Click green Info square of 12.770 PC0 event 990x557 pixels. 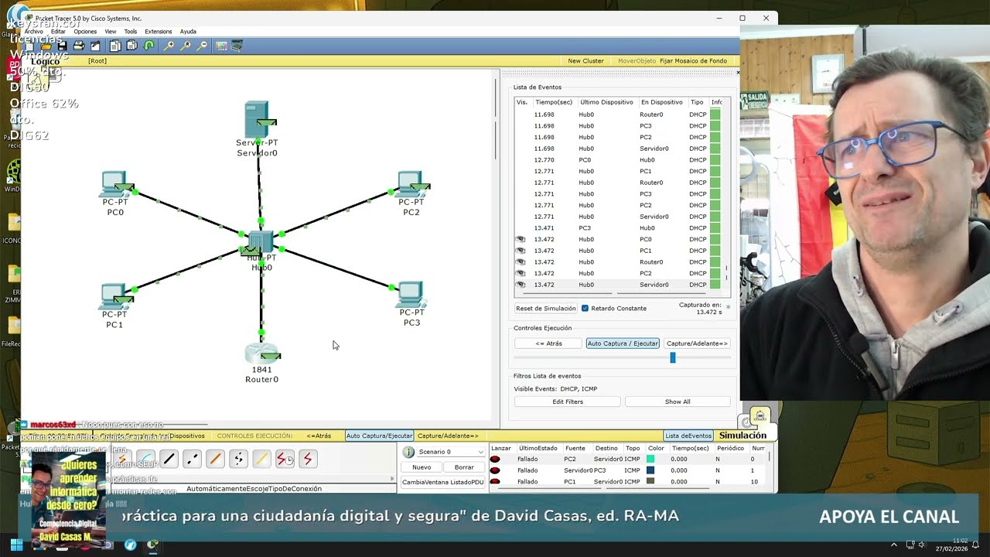click(715, 159)
